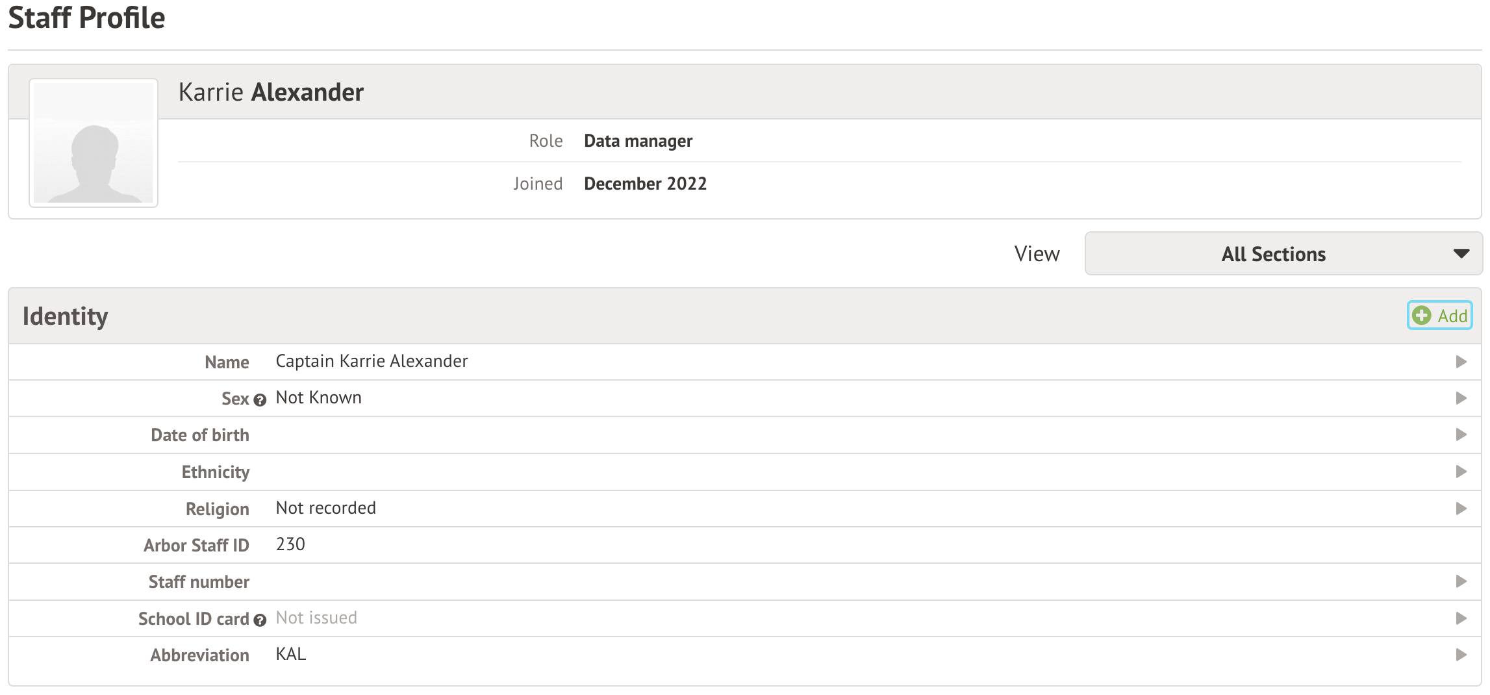Expand the Religion row arrow
1490x695 pixels.
pyautogui.click(x=1461, y=509)
